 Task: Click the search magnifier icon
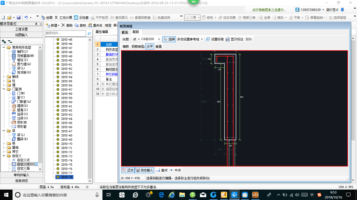tap(89, 34)
